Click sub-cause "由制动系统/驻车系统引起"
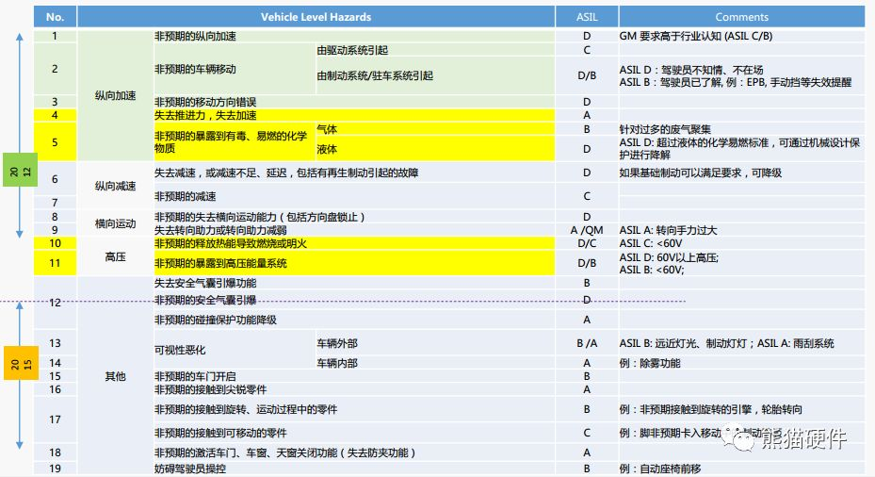Image resolution: width=875 pixels, height=477 pixels. click(375, 75)
